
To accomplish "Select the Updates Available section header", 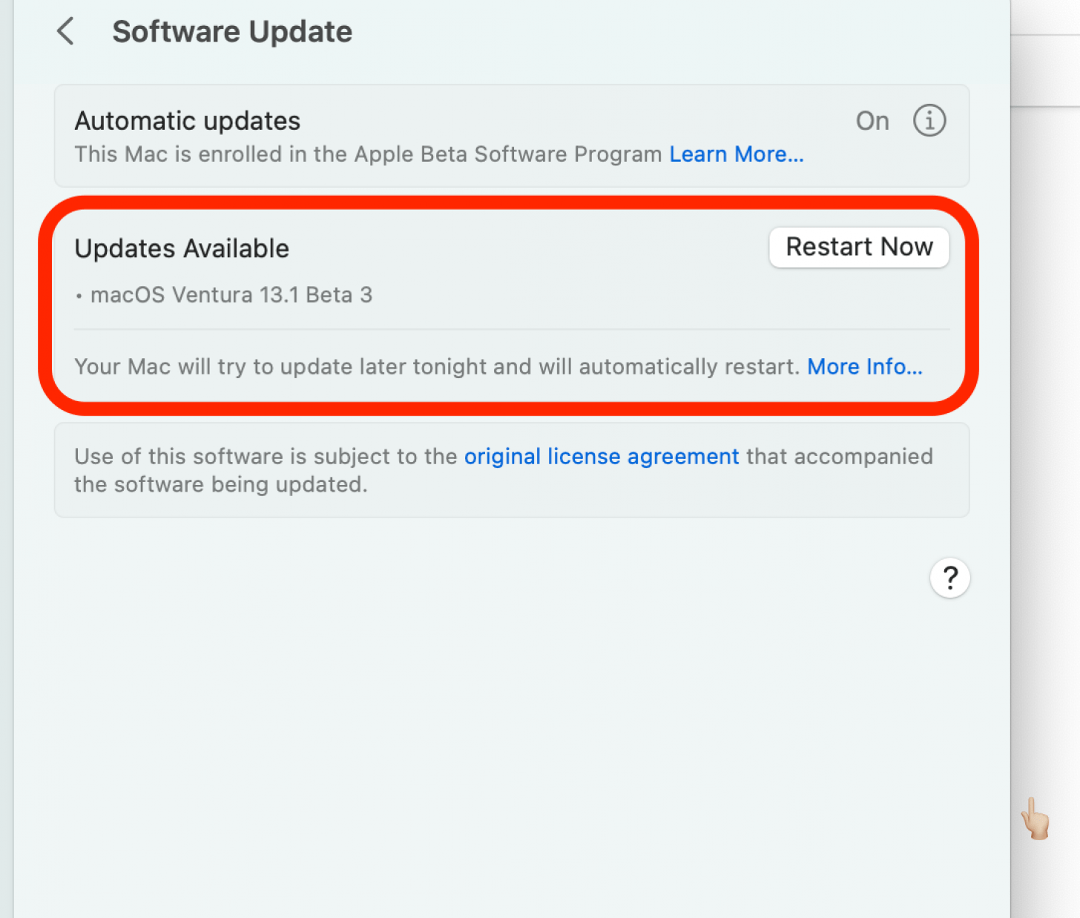I will click(x=182, y=248).
